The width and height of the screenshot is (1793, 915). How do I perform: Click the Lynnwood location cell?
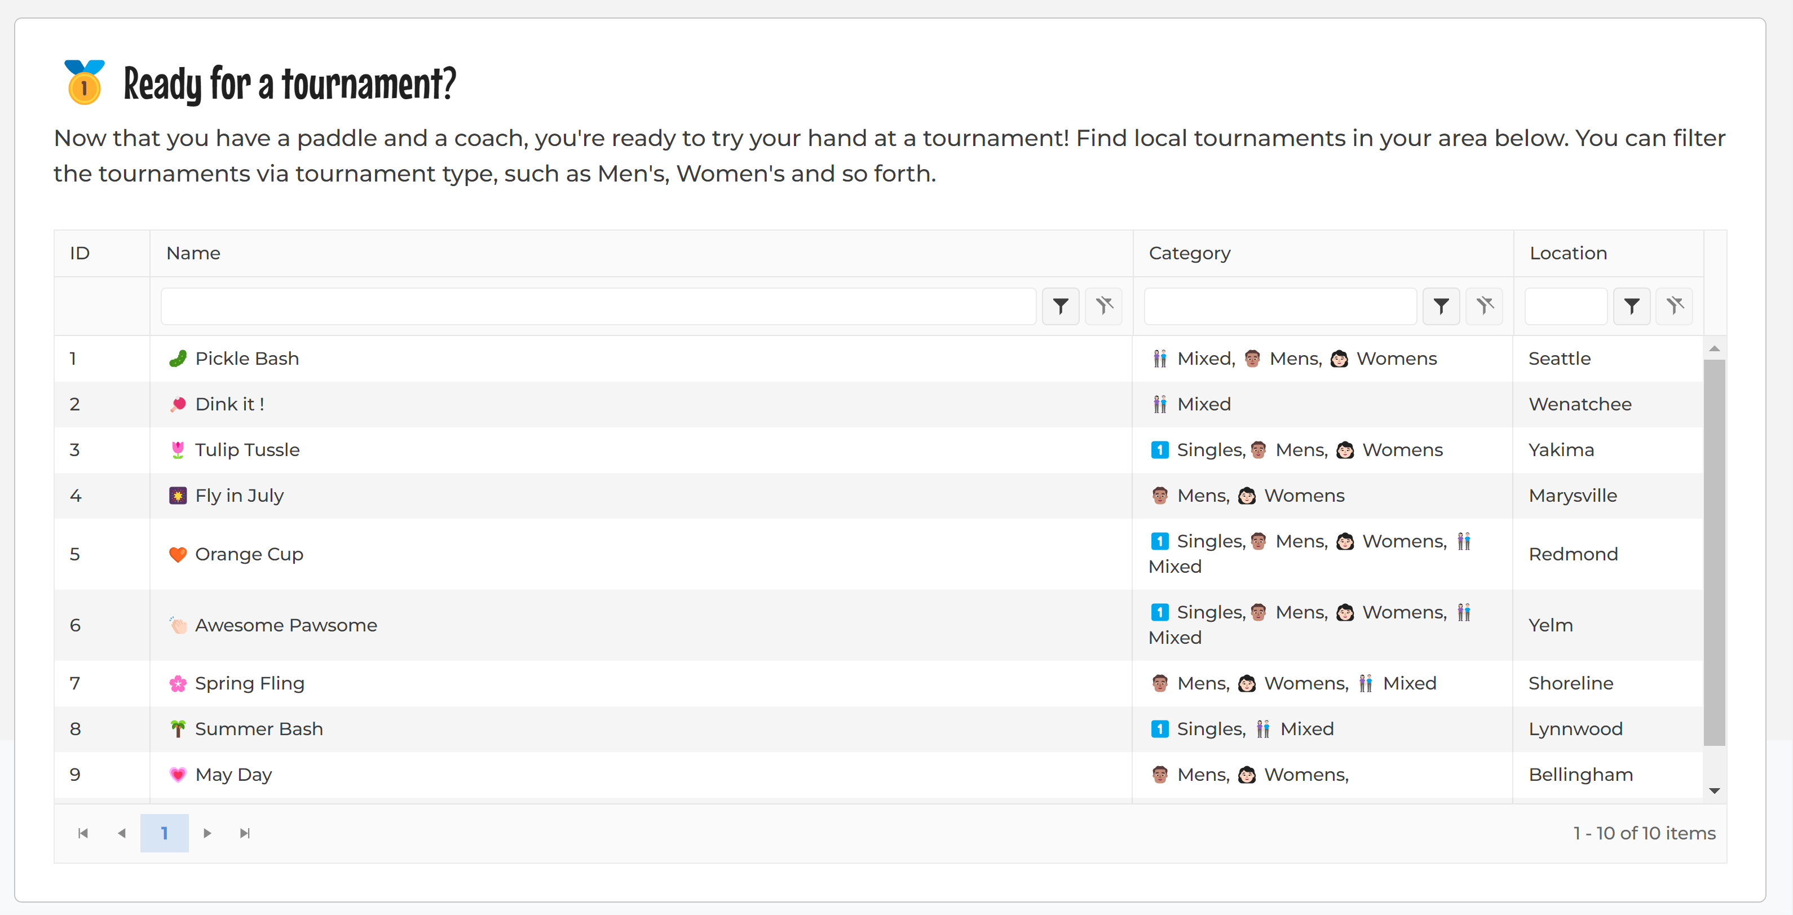tap(1608, 728)
